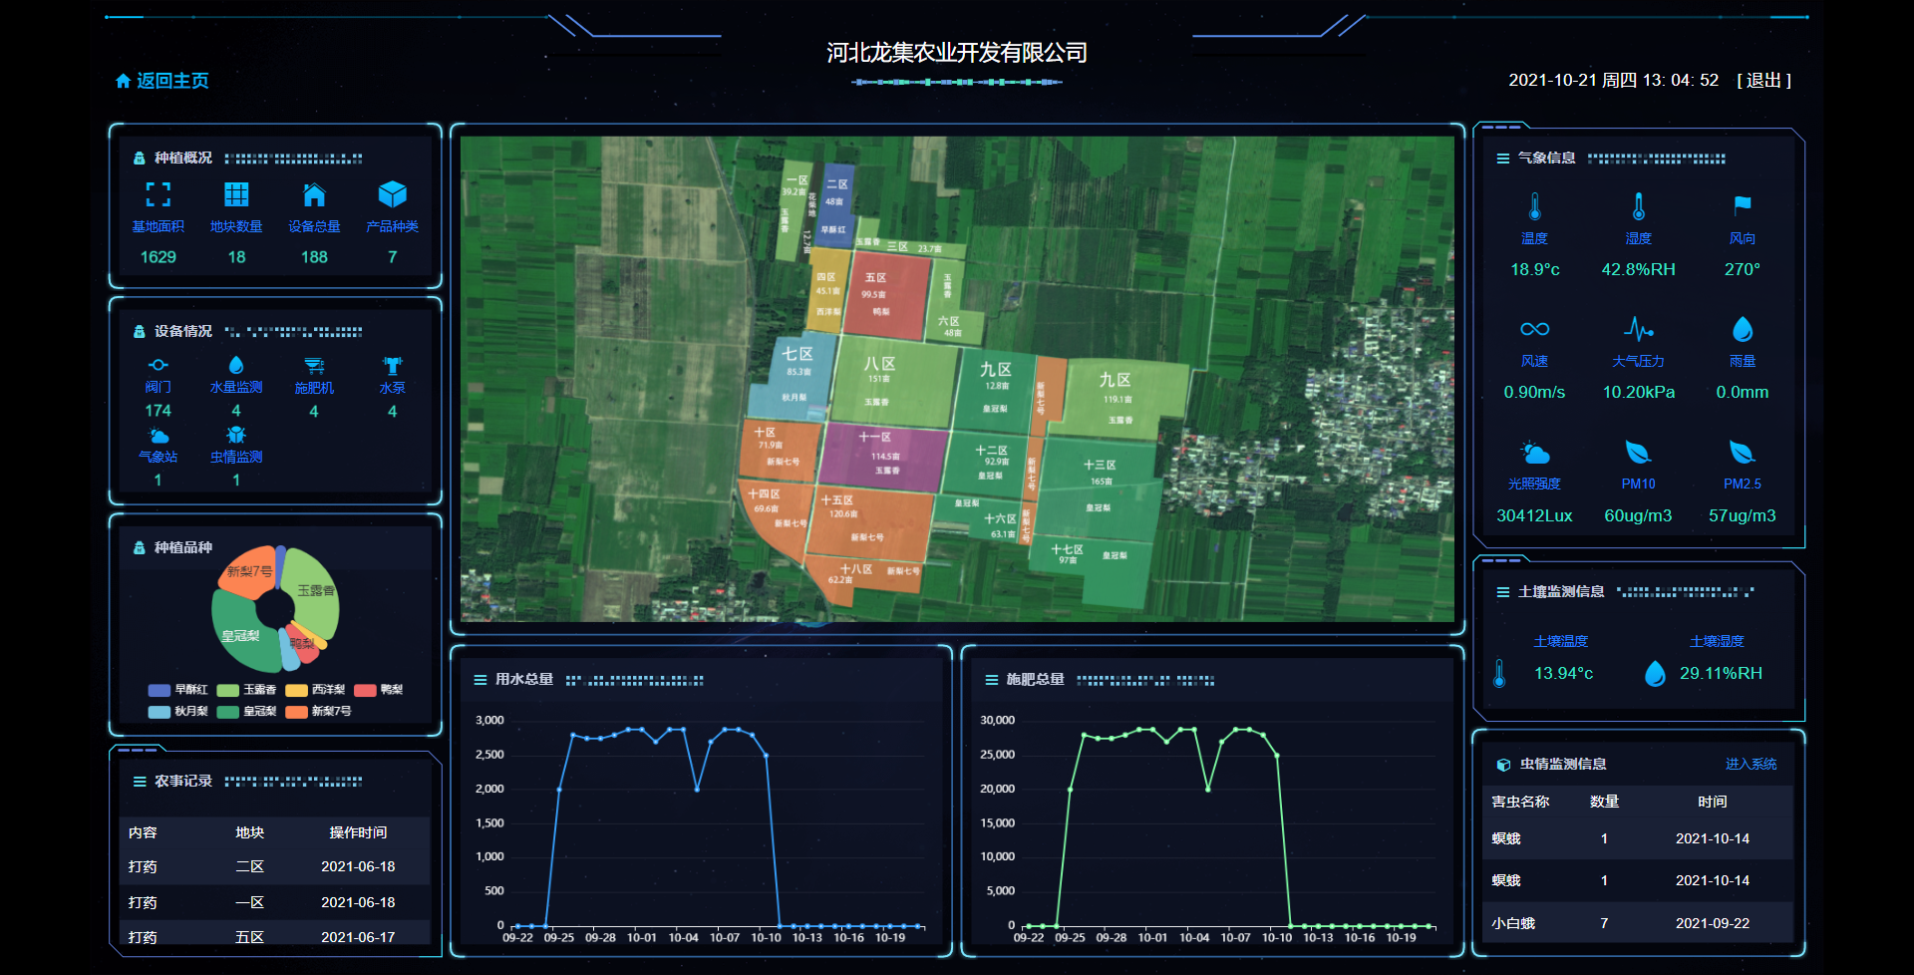The width and height of the screenshot is (1914, 975).
Task: Select the 大气压力 pulse icon
Action: coord(1638,329)
